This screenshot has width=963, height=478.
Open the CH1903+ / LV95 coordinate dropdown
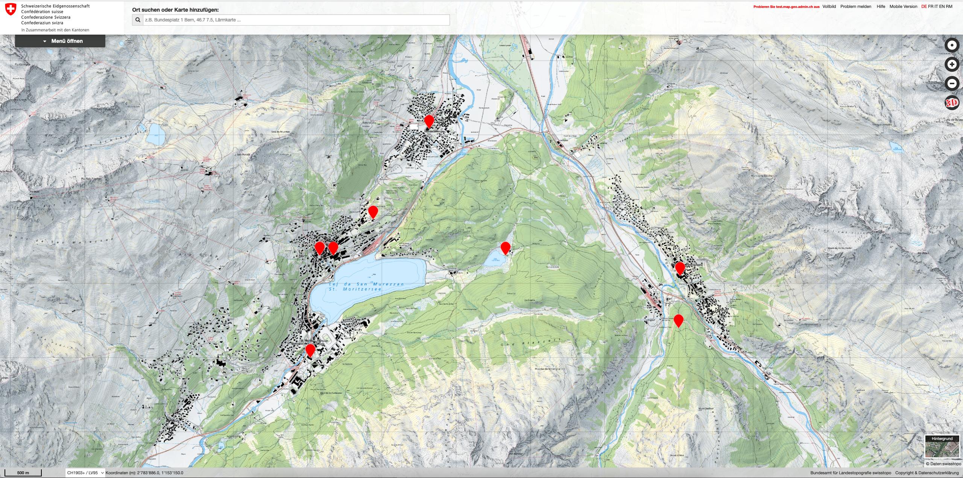pos(85,473)
